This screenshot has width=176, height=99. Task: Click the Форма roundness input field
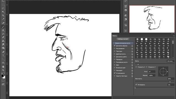152,76
